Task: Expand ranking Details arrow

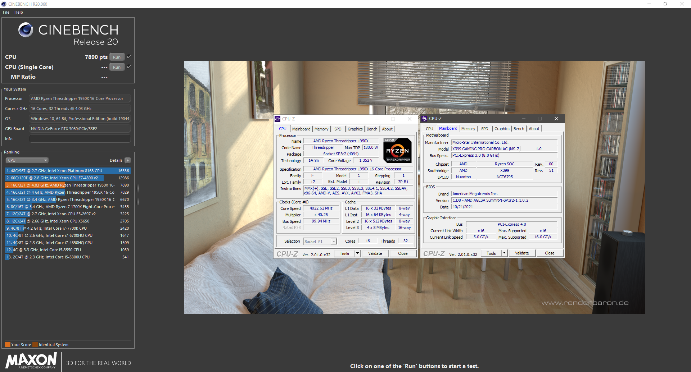Action: tap(128, 160)
